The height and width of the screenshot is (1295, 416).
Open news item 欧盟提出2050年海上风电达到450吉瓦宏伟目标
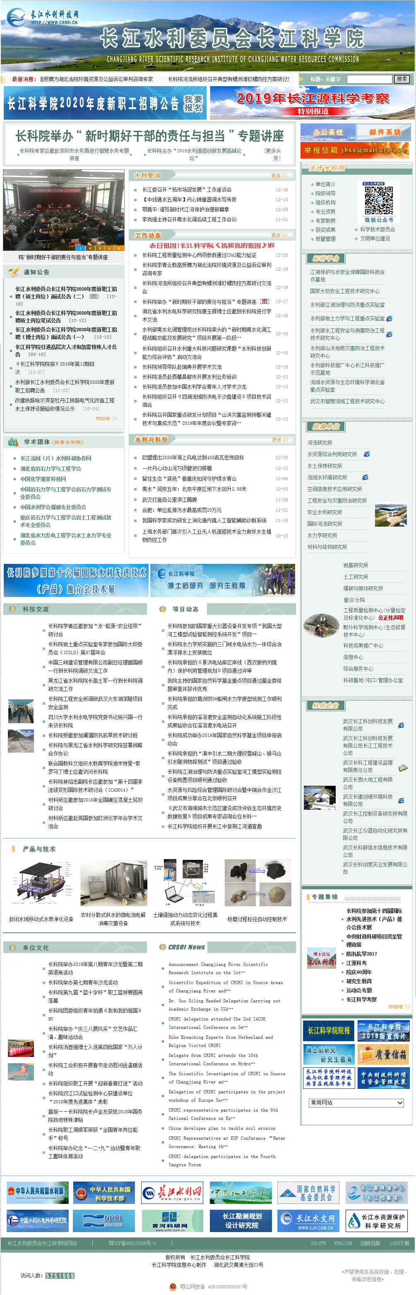point(193,457)
